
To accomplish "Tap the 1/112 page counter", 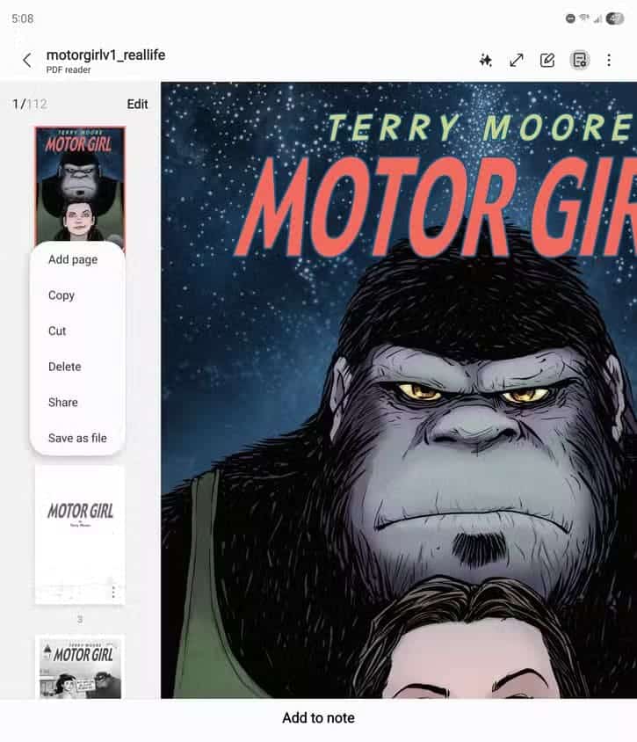I will 30,104.
